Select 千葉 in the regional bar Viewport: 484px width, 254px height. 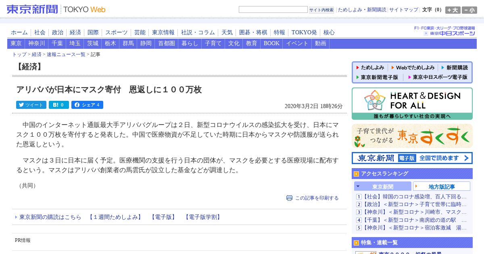pyautogui.click(x=57, y=44)
